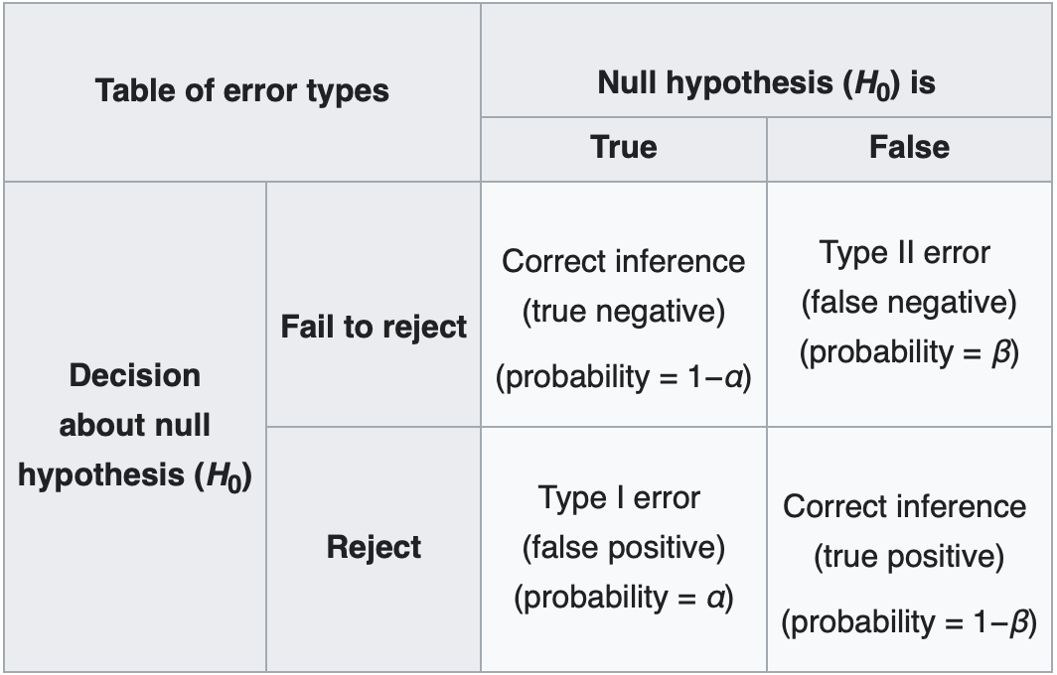Click the "Fail to reject" row header
This screenshot has width=1057, height=675.
pyautogui.click(x=374, y=327)
